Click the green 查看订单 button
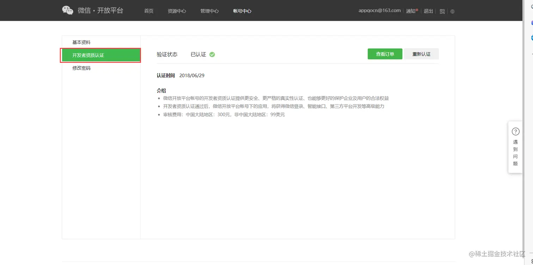This screenshot has width=533, height=265. click(x=385, y=54)
